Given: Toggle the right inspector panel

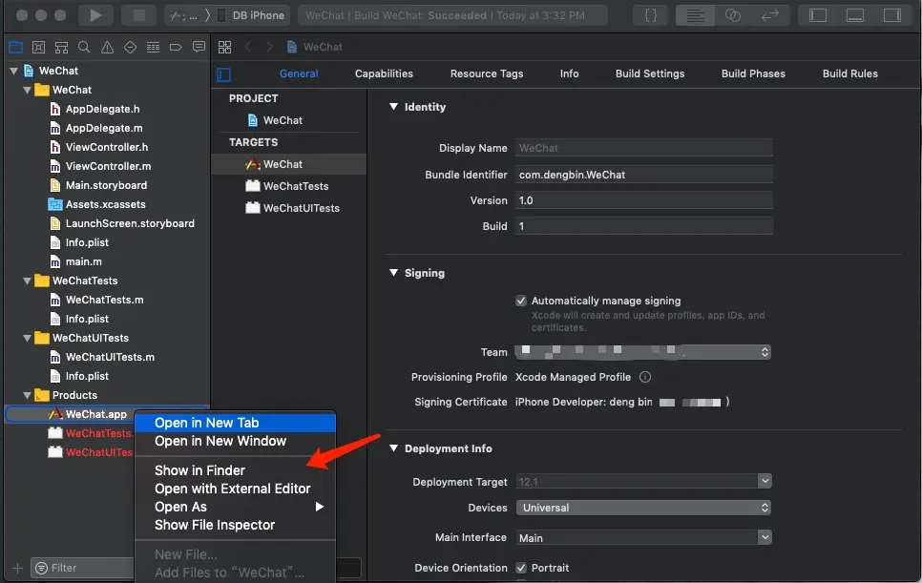Looking at the screenshot, I should pos(892,15).
